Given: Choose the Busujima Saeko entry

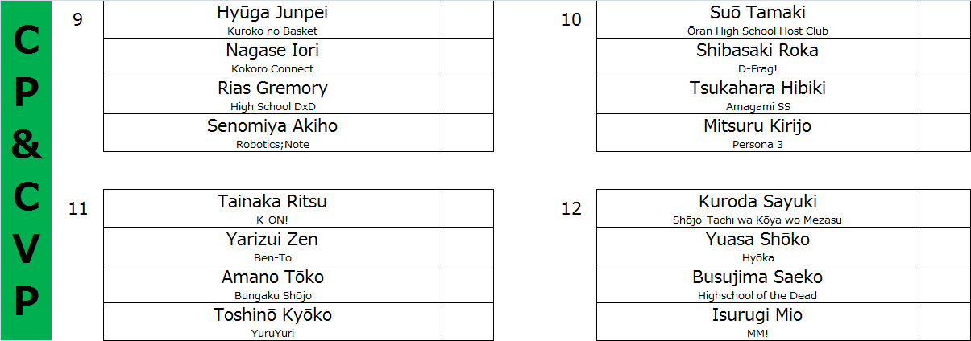Looking at the screenshot, I should 757,284.
